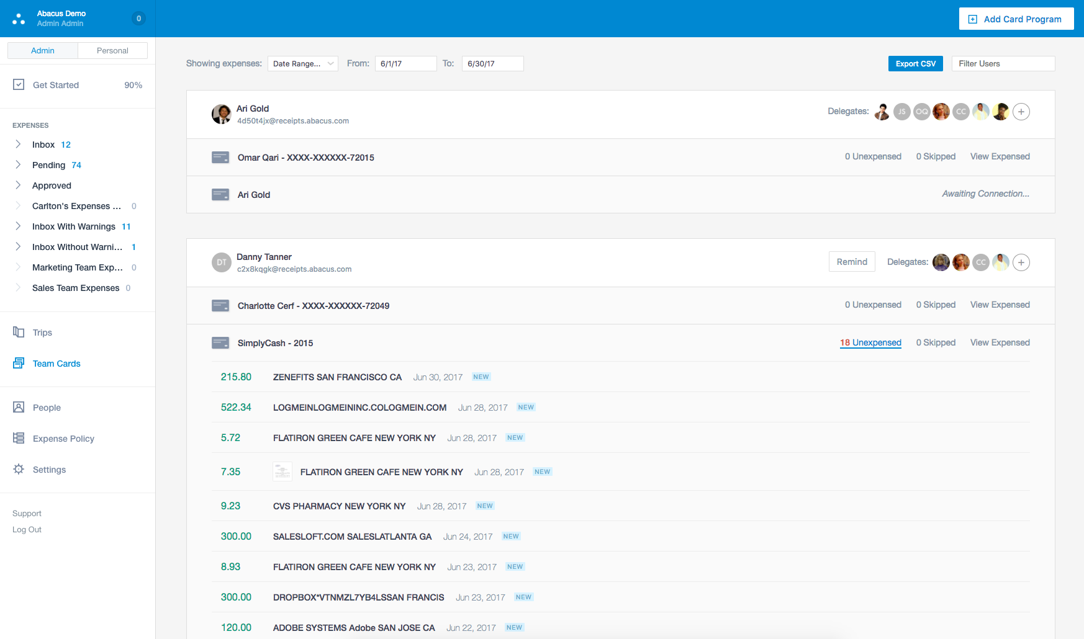Switch to the Admin view
The image size is (1084, 639).
coord(43,50)
